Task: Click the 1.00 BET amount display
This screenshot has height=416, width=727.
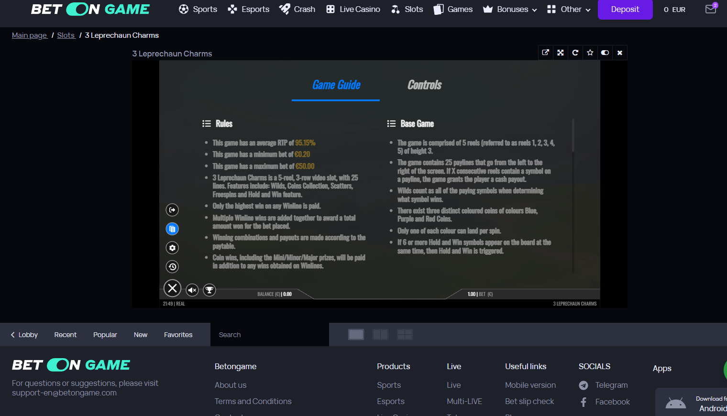Action: 480,294
